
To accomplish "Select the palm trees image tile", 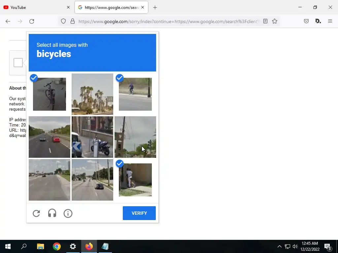I will point(92,94).
